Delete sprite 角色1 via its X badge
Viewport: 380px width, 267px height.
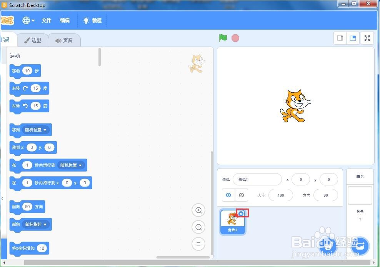(x=241, y=213)
